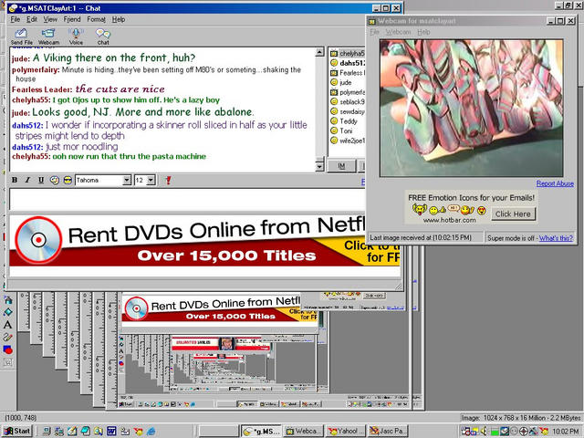Select user sewdaisy in member list
Screen dimensions: 584x438
(x=347, y=111)
